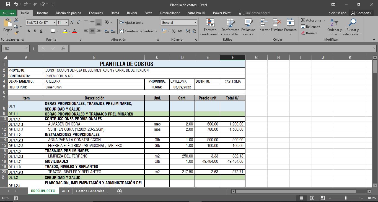Click the Compartir button
378x202 pixels.
(361, 13)
